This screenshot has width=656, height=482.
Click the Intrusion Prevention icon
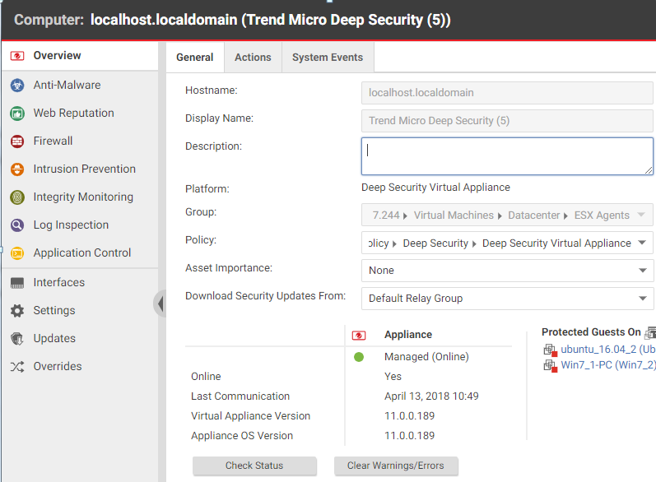tap(16, 169)
